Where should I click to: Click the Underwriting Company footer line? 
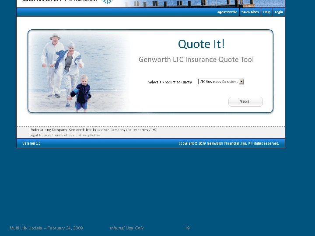point(93,130)
